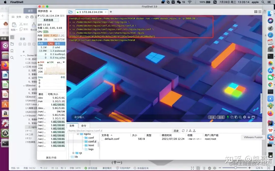275x171 pixels.
Task: Open the connection manager folder icon
Action: [x=71, y=12]
